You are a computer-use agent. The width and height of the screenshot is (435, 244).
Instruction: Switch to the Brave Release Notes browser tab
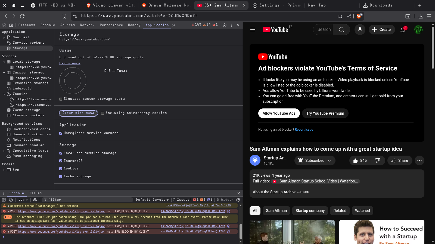click(x=166, y=5)
